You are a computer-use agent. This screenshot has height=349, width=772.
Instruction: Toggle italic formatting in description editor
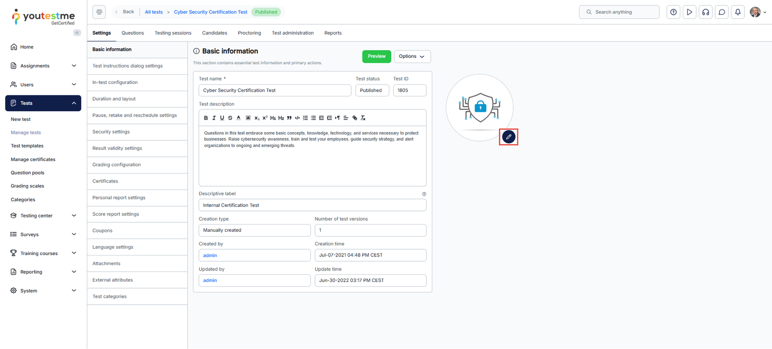point(214,118)
